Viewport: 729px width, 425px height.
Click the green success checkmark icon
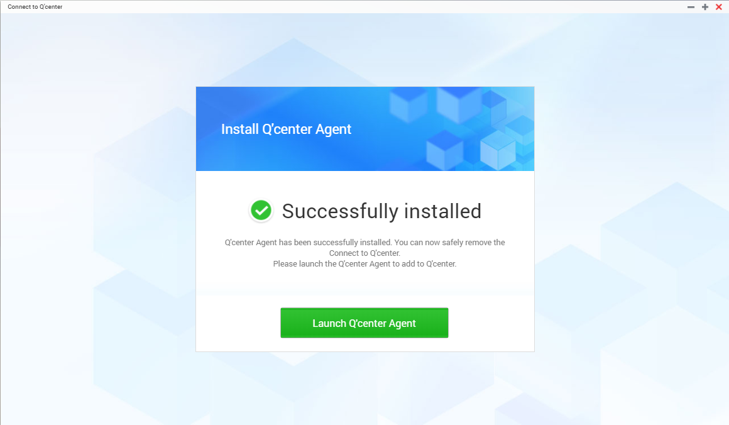click(x=261, y=211)
